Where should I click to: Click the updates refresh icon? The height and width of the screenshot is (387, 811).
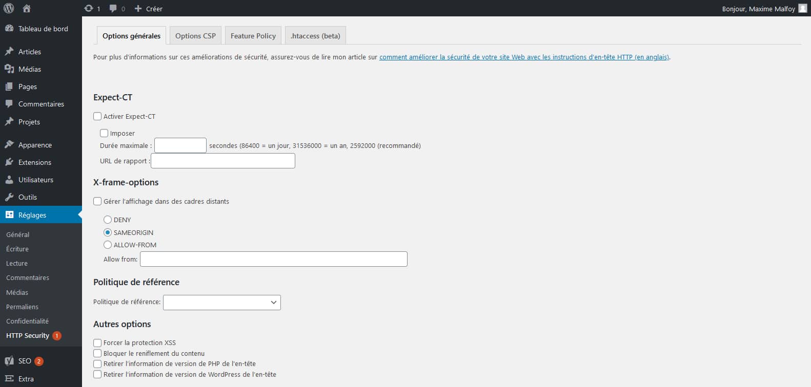click(89, 8)
